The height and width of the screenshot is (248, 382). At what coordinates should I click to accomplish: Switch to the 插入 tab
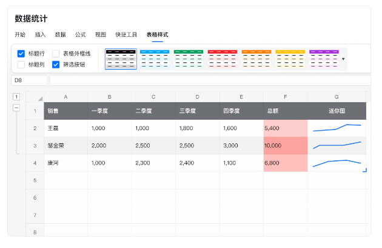coord(41,34)
